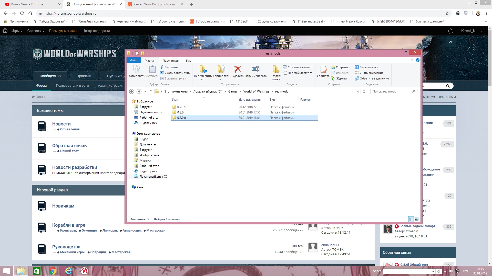The image size is (492, 276).
Task: Click the Cut (Вырезать) scissors icon
Action: click(x=162, y=67)
